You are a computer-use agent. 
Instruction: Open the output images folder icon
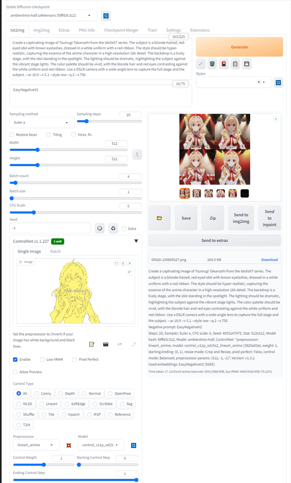click(x=159, y=218)
